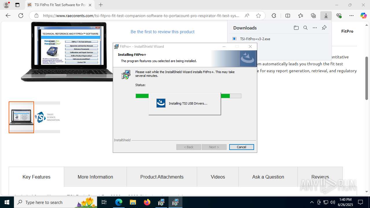Image resolution: width=370 pixels, height=208 pixels.
Task: Click the raecorents.com address bar
Action: pos(141,16)
